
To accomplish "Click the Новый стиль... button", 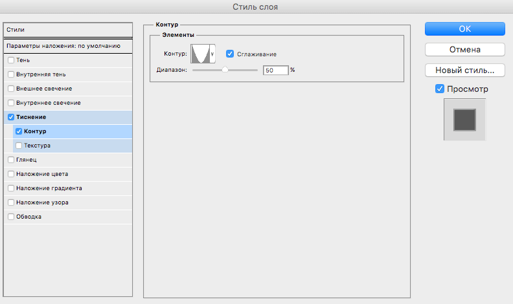I will (x=464, y=69).
